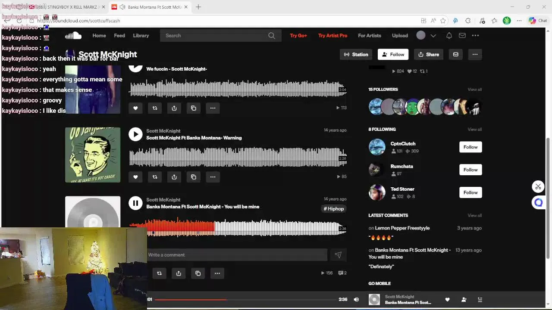Open the notifications bell

(449, 36)
